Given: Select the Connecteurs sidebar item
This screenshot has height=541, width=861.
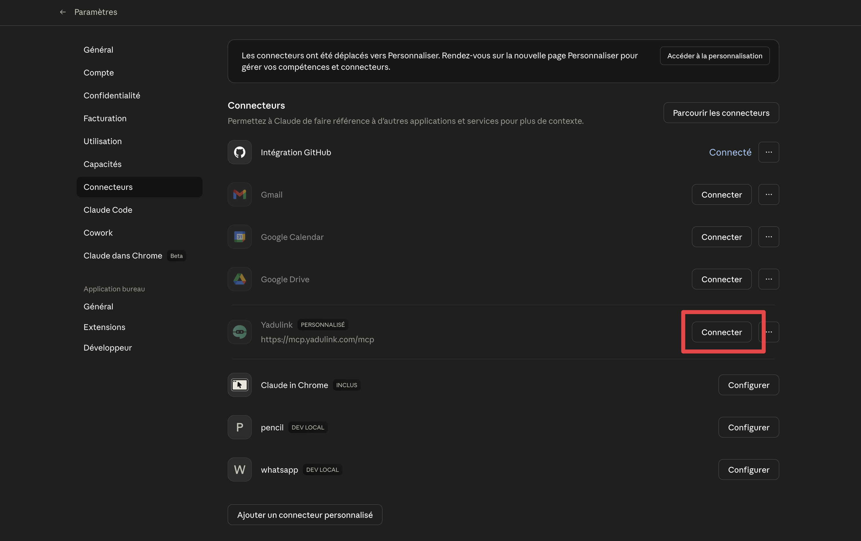Looking at the screenshot, I should click(140, 187).
